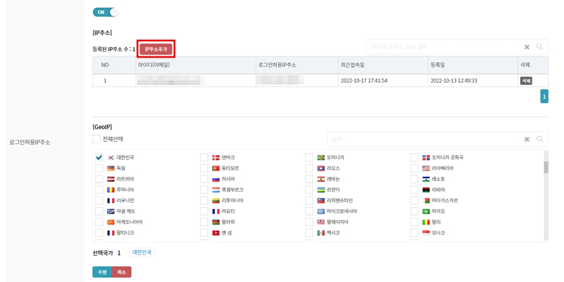
Task: Turn off the ON toggle switch
Action: click(x=105, y=12)
